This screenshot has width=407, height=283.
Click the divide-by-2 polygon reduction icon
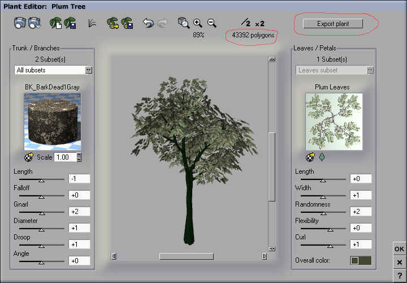(245, 23)
